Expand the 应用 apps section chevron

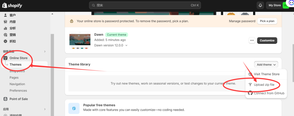pos(45,109)
